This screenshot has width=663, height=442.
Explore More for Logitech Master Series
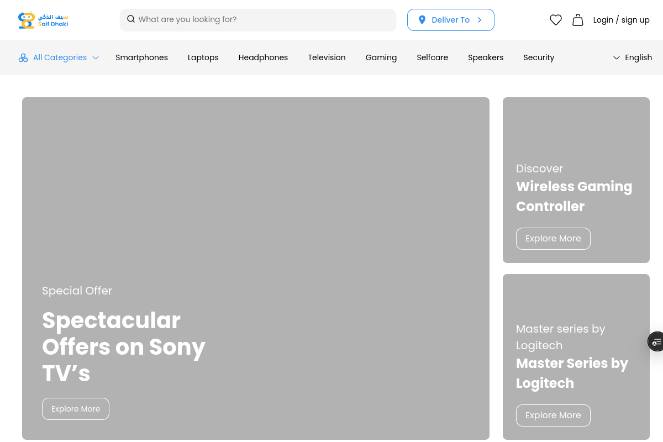point(553,415)
